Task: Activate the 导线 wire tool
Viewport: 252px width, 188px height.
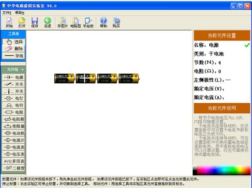Action: tap(14, 56)
